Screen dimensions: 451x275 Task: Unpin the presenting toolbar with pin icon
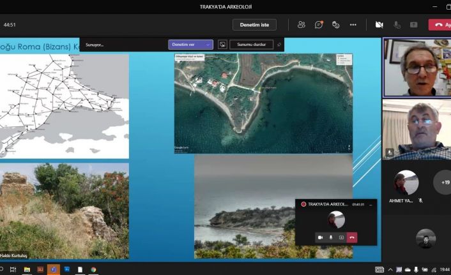(x=279, y=45)
